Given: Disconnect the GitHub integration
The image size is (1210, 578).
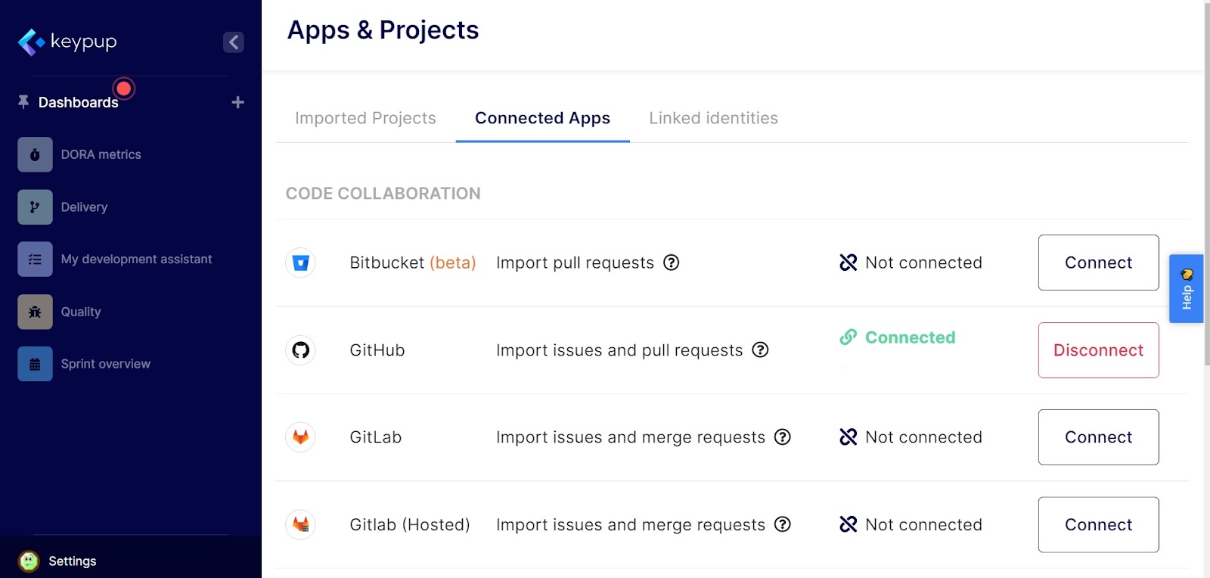Looking at the screenshot, I should pyautogui.click(x=1098, y=350).
